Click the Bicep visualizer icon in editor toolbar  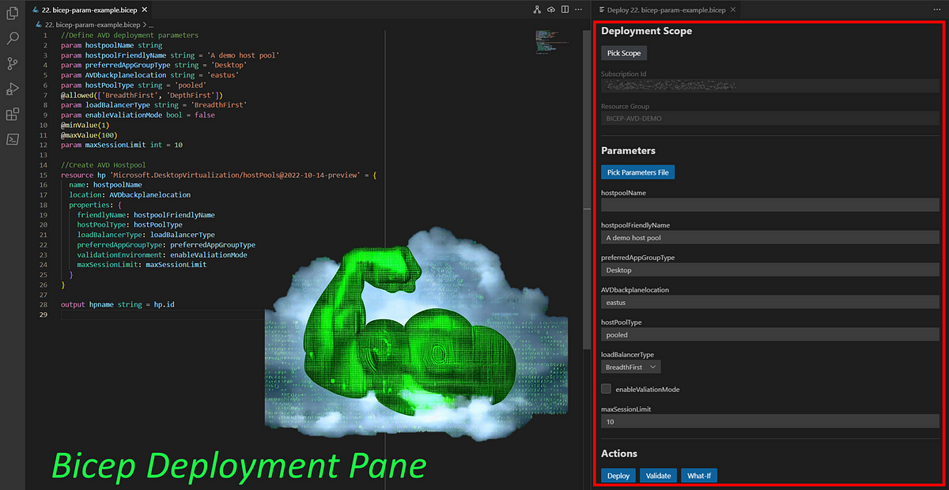(x=537, y=9)
